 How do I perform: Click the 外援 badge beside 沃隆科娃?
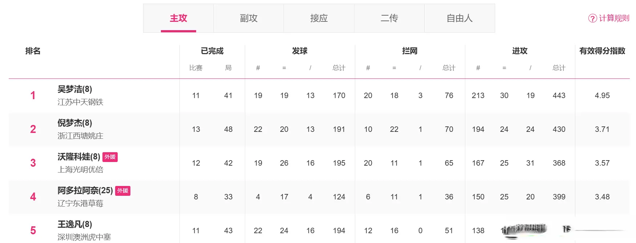coord(110,157)
